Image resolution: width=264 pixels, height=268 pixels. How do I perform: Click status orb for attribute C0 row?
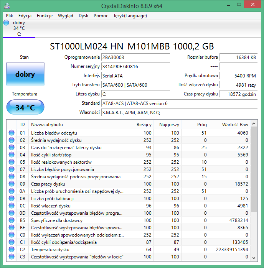(12, 235)
